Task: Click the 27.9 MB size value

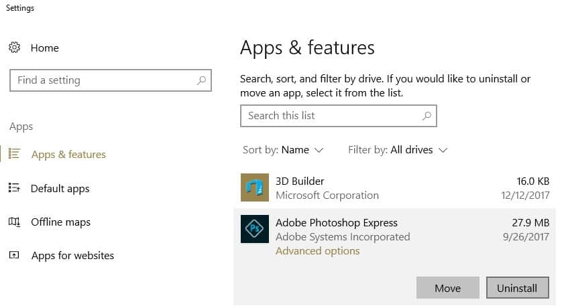Action: pos(530,222)
